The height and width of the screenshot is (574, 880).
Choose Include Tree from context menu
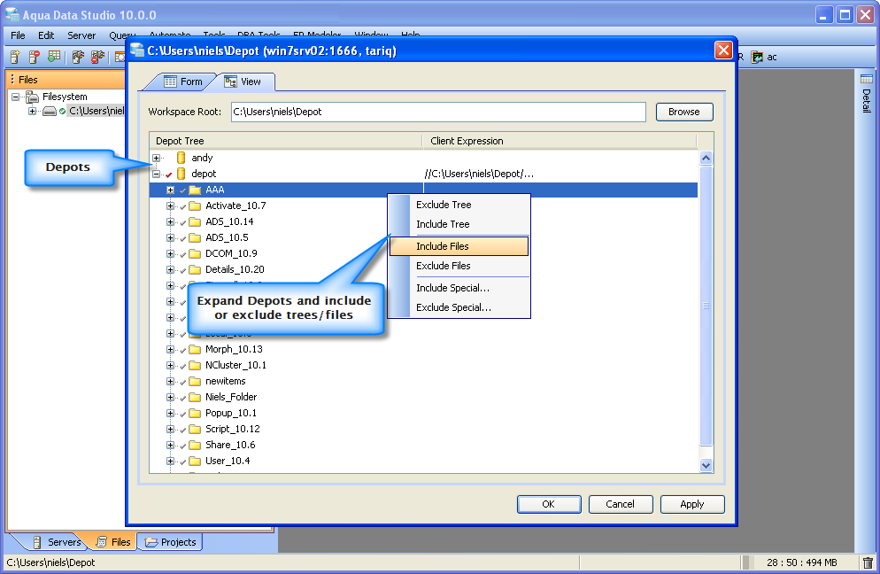459,224
